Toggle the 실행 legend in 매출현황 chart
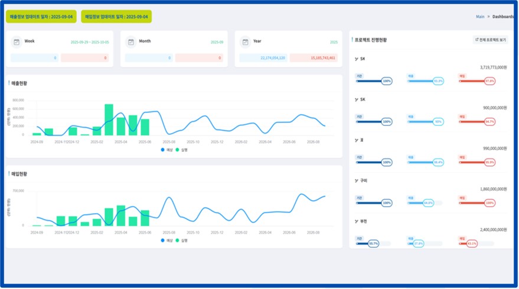Screen dimensions: 519x289 click(x=181, y=150)
